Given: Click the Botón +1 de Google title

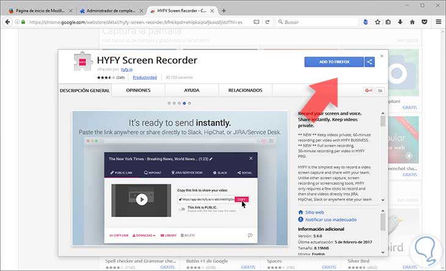Looking at the screenshot, I should [207, 261].
